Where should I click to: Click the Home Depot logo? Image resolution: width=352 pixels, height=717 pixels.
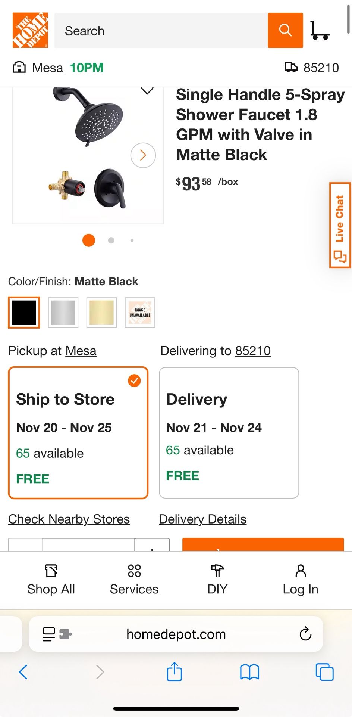[x=30, y=30]
